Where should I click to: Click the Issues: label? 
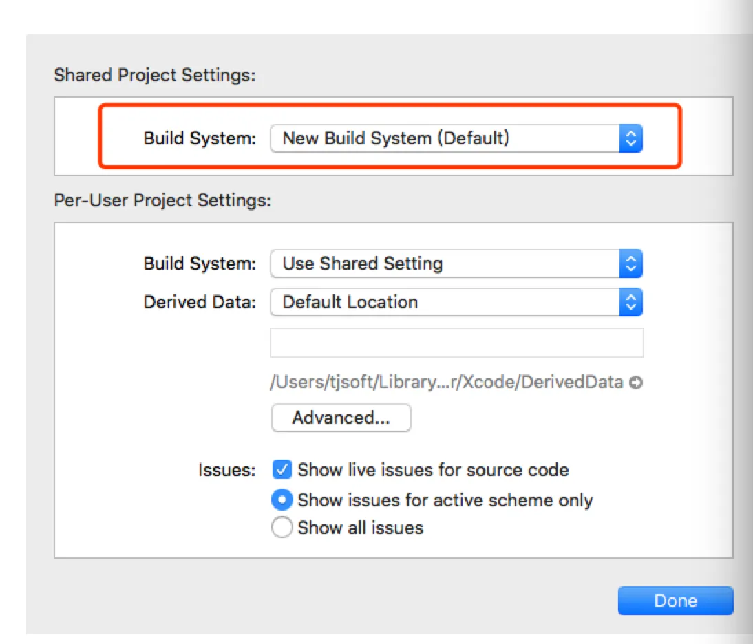coord(226,471)
